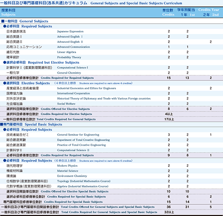Screen dimensions: 223x216
Task: Click 'Required but Elective Subjects' heading
Action: coord(54,62)
